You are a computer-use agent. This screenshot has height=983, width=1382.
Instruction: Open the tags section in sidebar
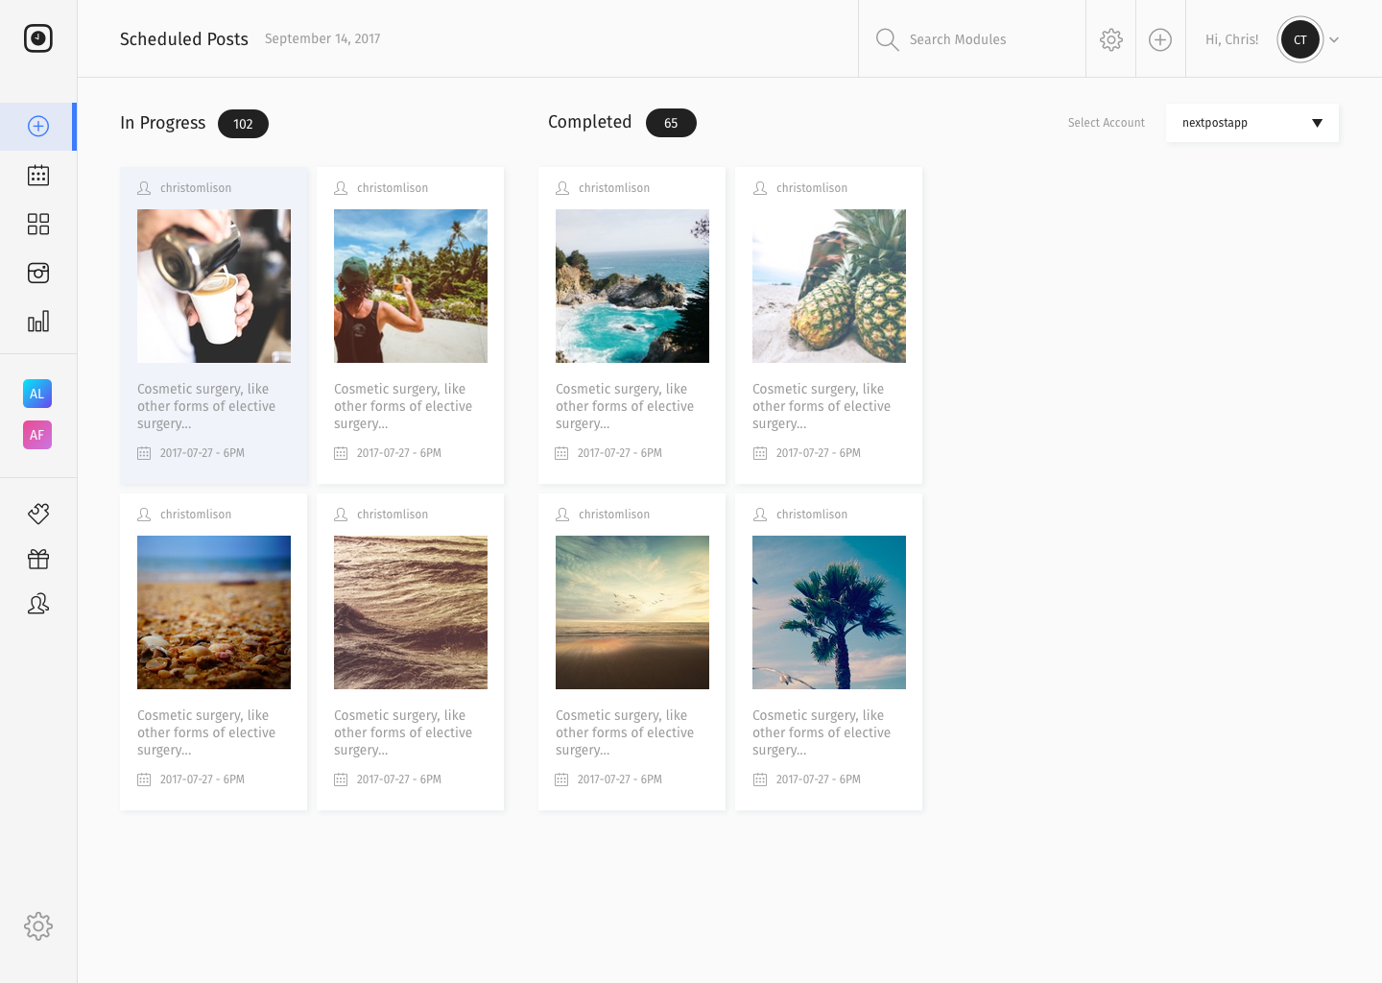(38, 514)
